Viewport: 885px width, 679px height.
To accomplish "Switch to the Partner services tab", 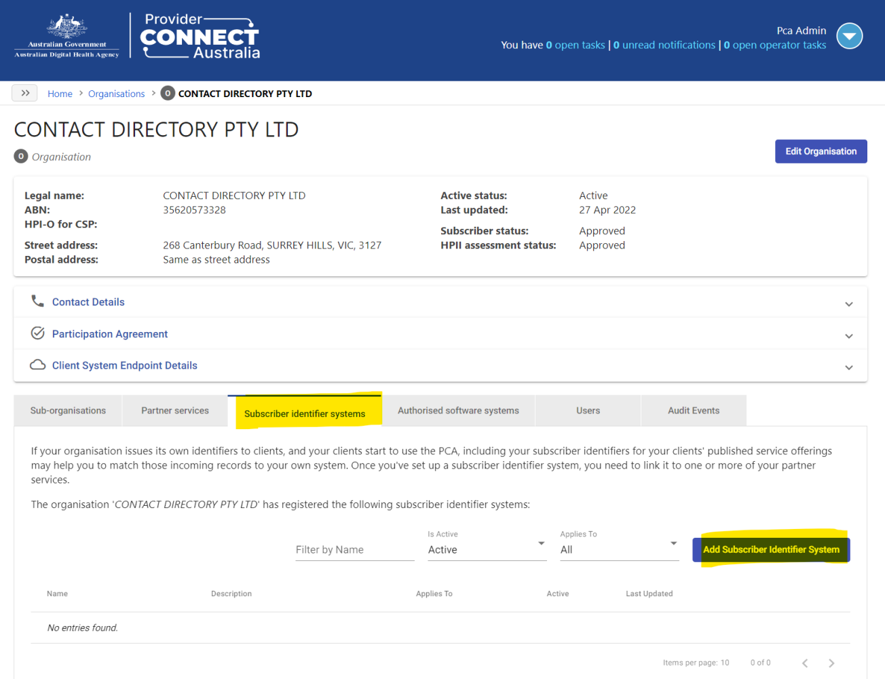I will point(175,410).
